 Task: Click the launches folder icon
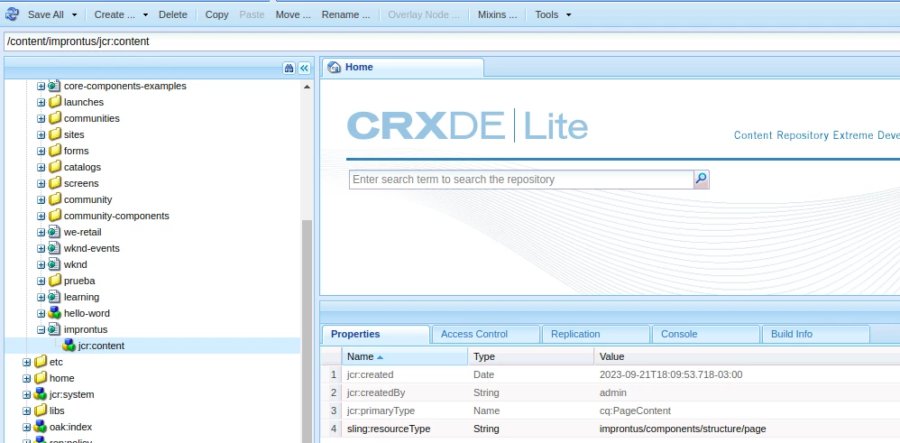coord(54,102)
